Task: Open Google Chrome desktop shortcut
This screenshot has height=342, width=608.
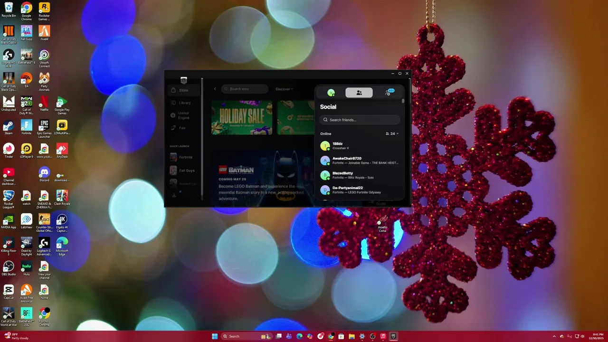Action: [26, 10]
